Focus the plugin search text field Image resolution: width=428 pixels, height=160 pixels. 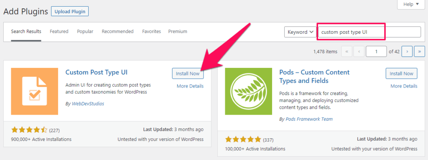coord(369,32)
